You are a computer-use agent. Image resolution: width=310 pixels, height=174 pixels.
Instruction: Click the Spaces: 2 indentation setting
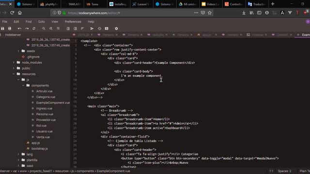click(x=284, y=171)
